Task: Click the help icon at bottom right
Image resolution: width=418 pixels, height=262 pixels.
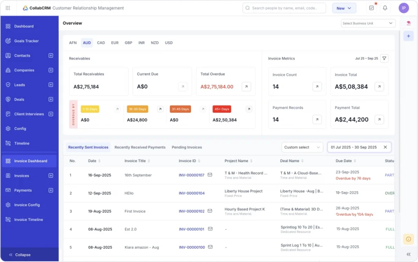Action: tap(408, 239)
